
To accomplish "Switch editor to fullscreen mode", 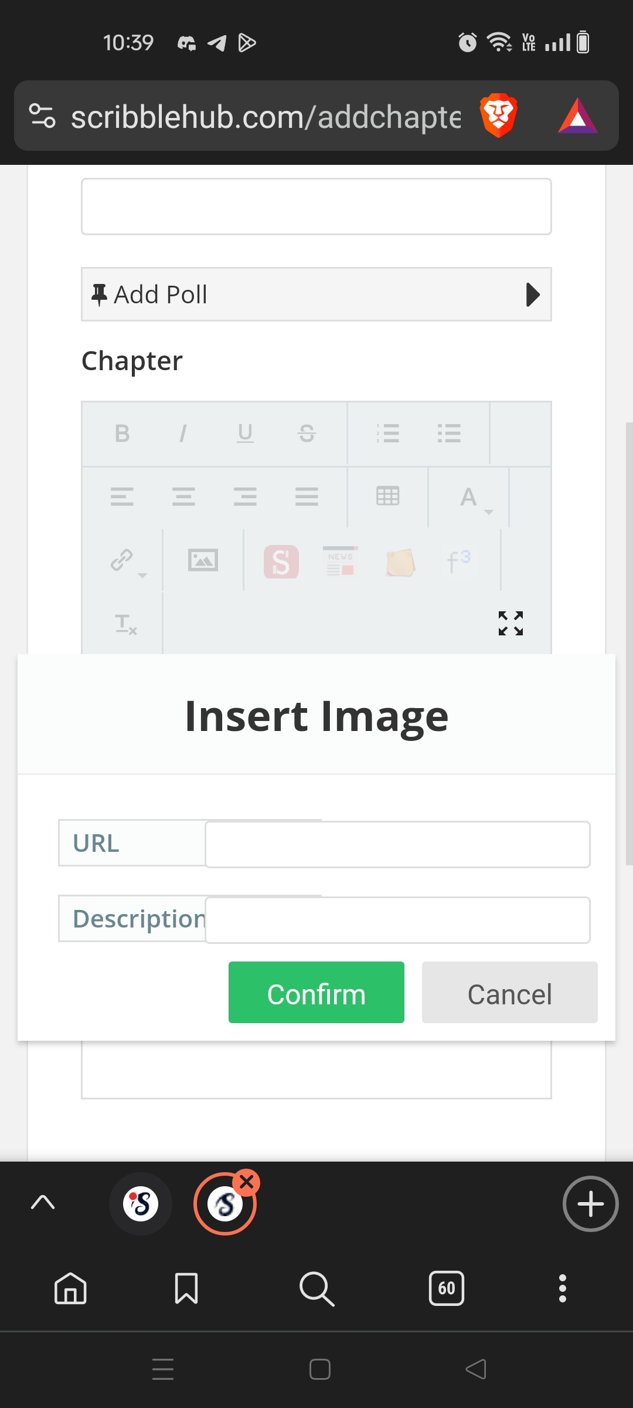I will [511, 623].
